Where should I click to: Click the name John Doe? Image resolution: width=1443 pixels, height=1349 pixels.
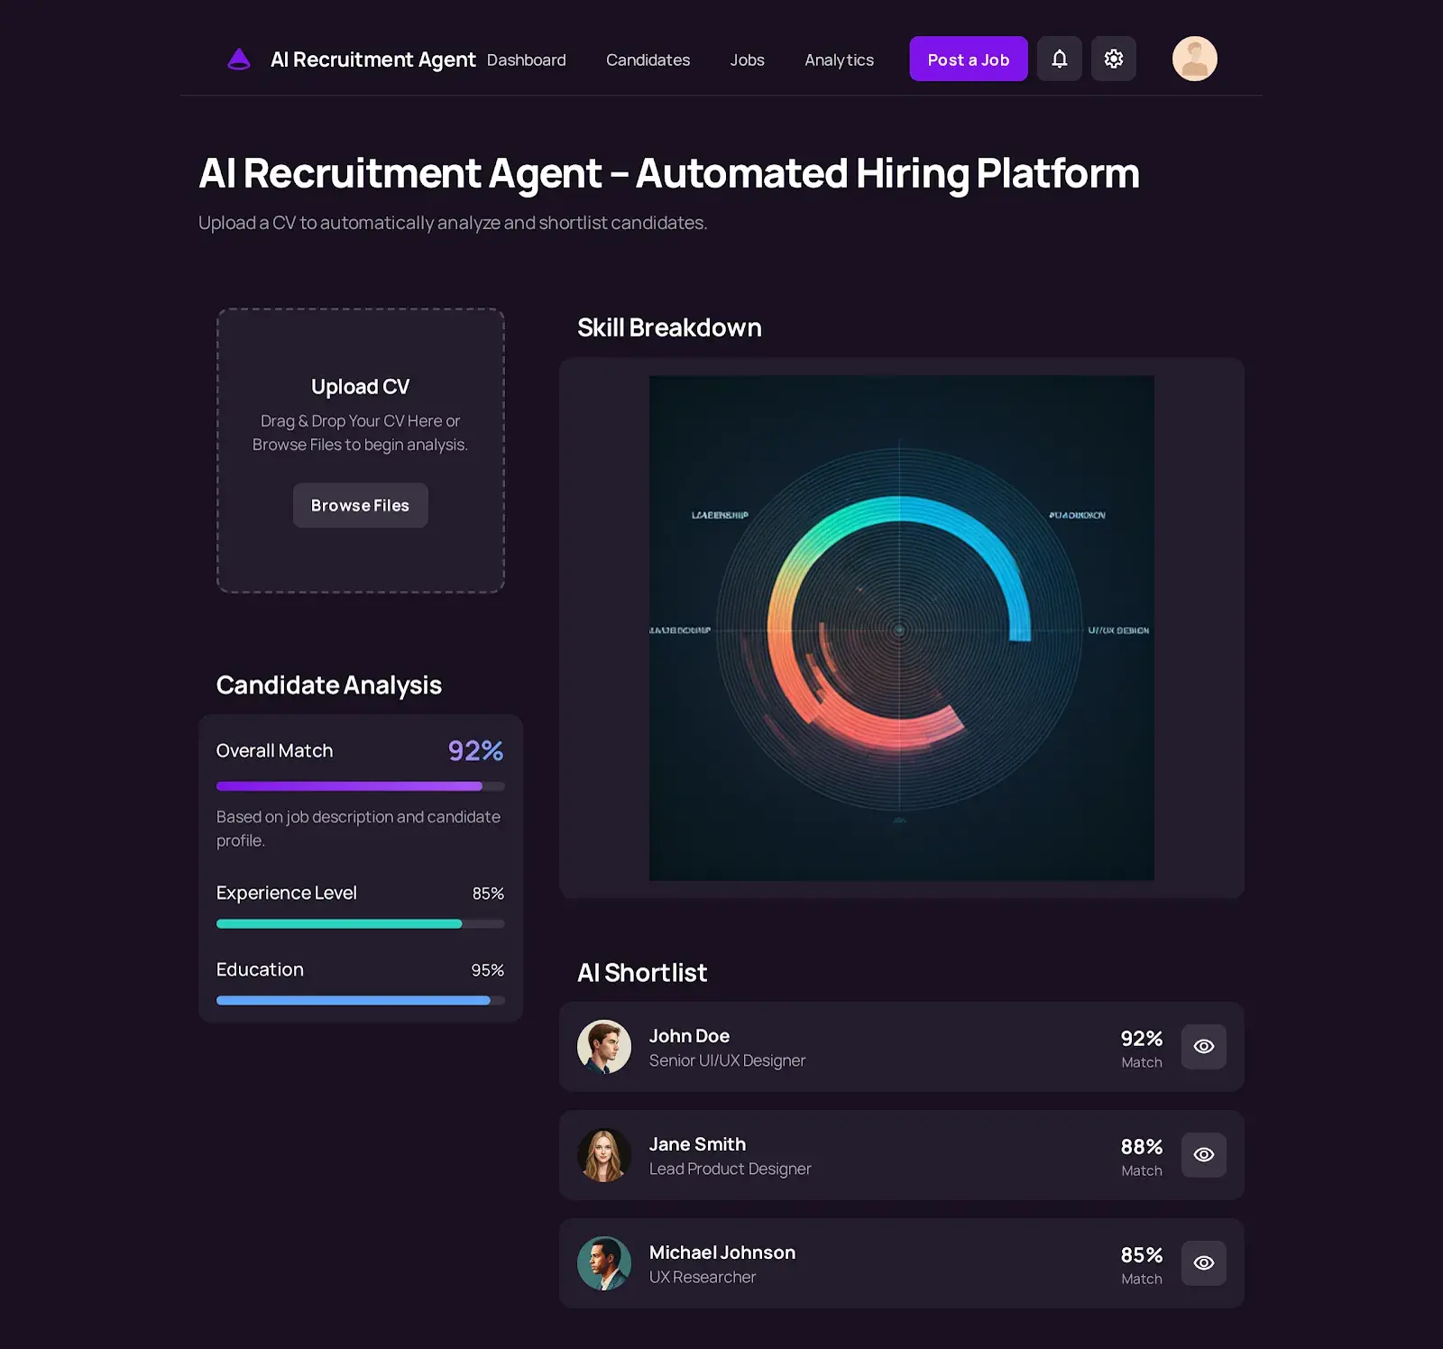point(689,1036)
